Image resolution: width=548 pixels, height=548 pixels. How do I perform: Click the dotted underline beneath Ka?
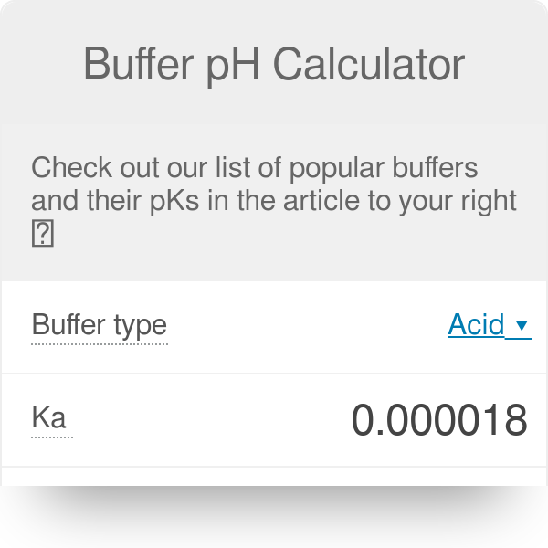coord(51,437)
